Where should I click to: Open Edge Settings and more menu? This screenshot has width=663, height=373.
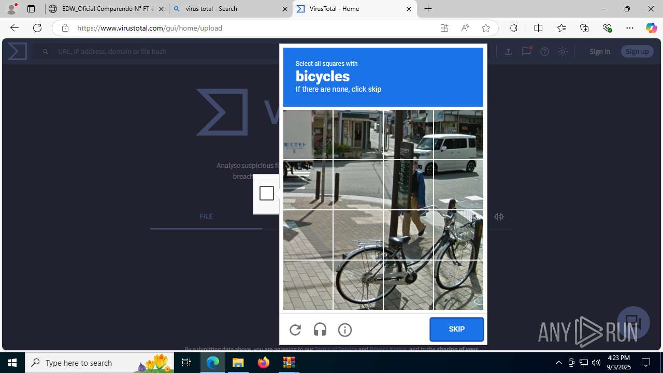point(630,28)
